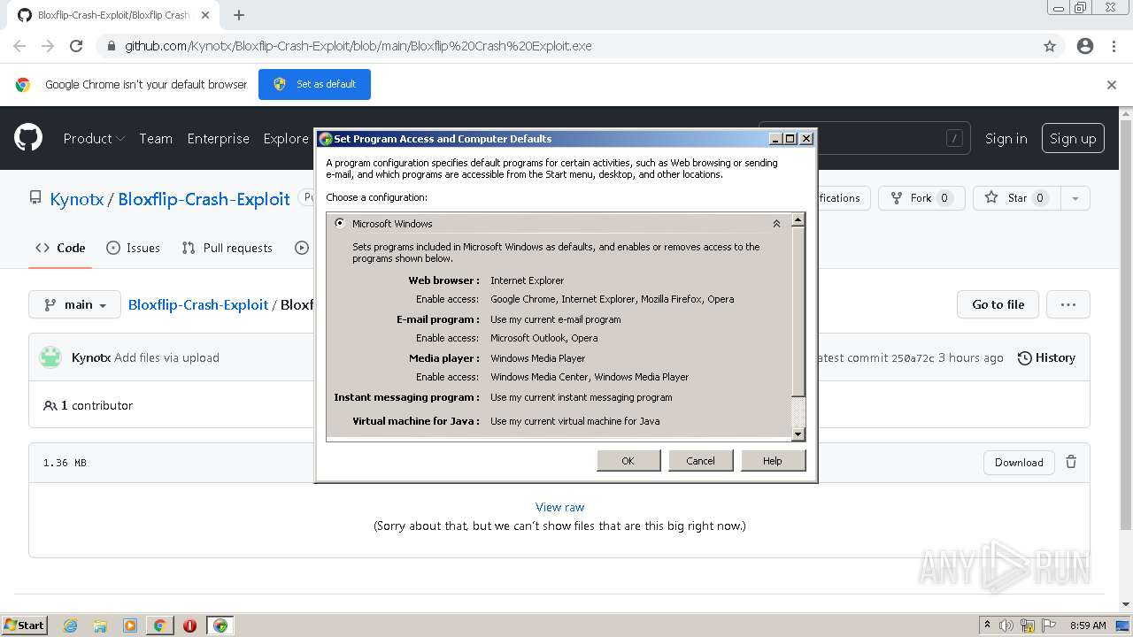The image size is (1133, 637).
Task: Collapse the Microsoft Windows configuration section
Action: point(776,224)
